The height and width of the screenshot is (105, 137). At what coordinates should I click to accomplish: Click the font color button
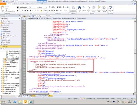(x=45, y=10)
